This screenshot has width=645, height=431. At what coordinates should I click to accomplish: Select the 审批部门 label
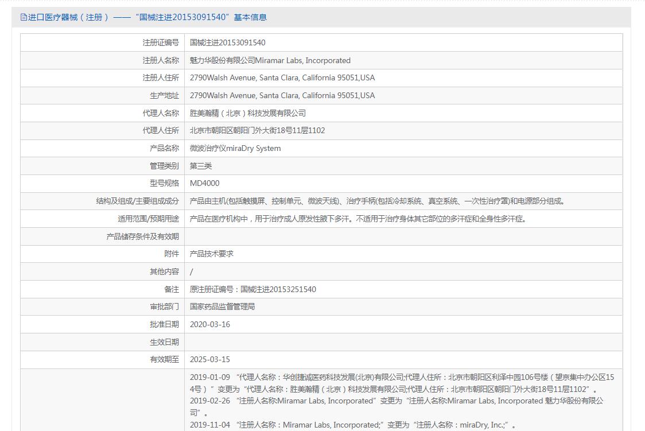click(164, 307)
